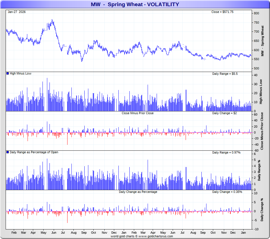270x239 pixels.
Task: Click the 'MW - Spring Wheat' vertical axis title
Action: [x=262, y=41]
